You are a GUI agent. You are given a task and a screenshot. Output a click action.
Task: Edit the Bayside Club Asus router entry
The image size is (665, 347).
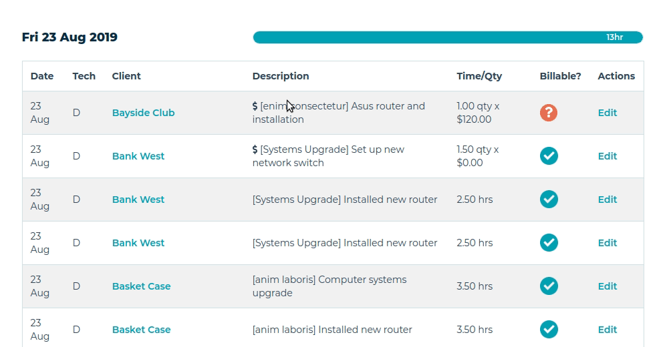tap(607, 113)
